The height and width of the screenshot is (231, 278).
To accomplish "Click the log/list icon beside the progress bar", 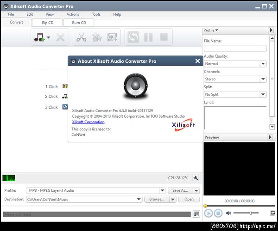I will point(196,214).
